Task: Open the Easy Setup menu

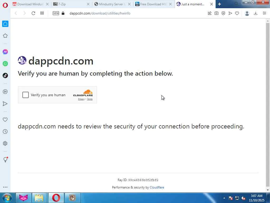Action: click(x=264, y=13)
